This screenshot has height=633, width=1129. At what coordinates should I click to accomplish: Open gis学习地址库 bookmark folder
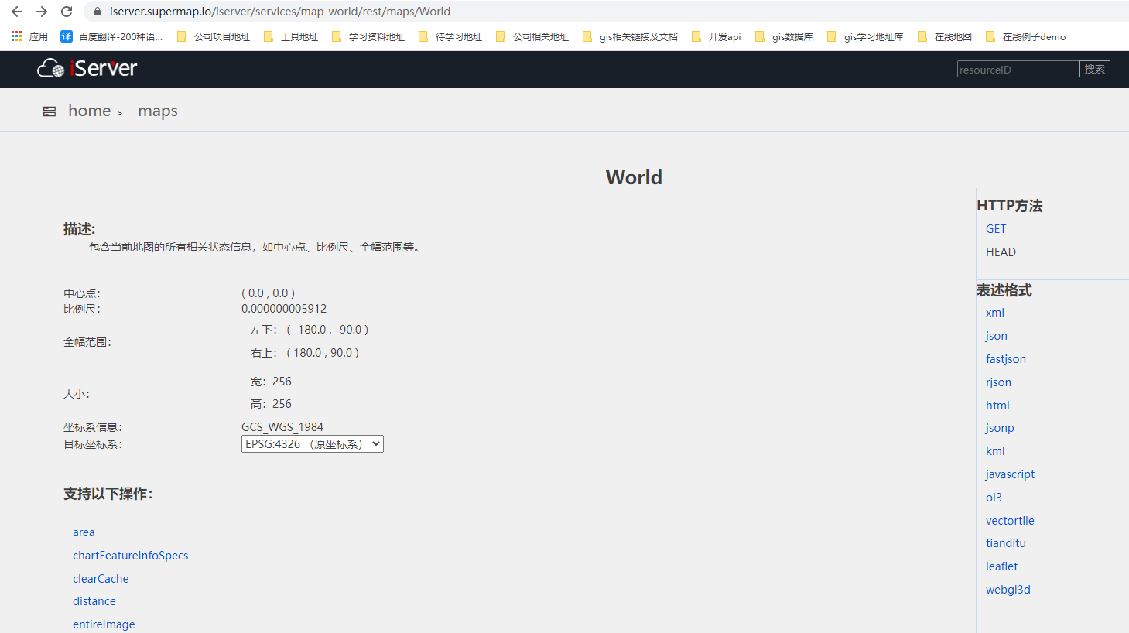pyautogui.click(x=865, y=36)
